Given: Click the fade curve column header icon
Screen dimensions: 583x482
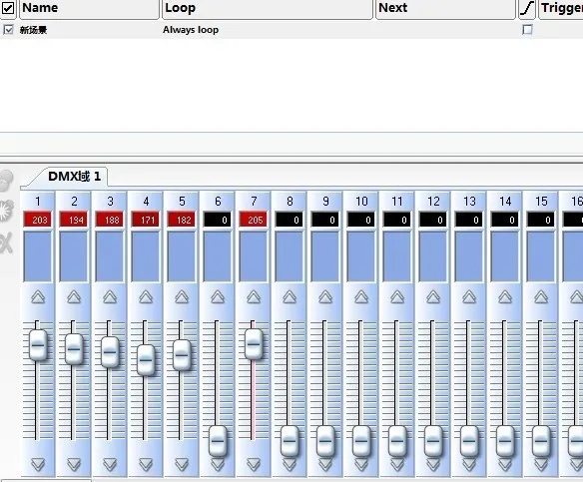Looking at the screenshot, I should [527, 8].
